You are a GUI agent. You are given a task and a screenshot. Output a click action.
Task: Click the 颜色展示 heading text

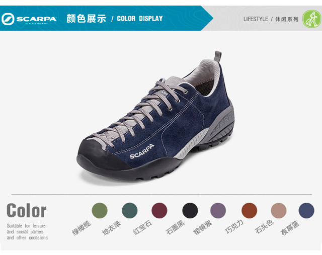tap(86, 19)
